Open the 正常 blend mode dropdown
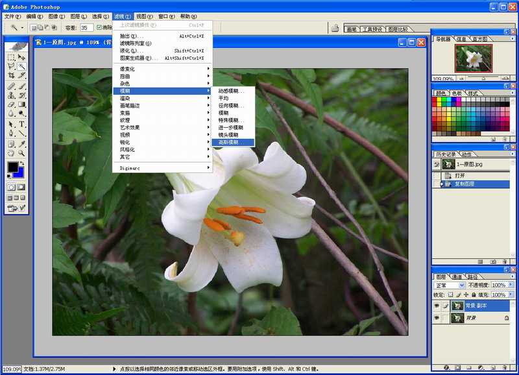This screenshot has width=519, height=375. [462, 285]
